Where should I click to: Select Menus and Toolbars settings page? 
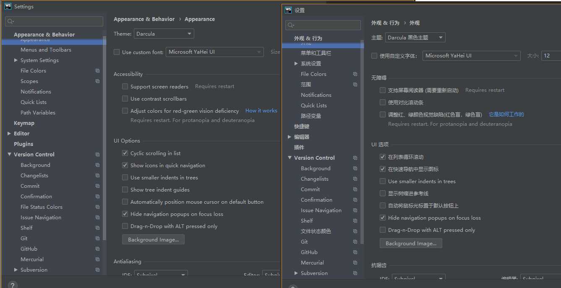[46, 50]
